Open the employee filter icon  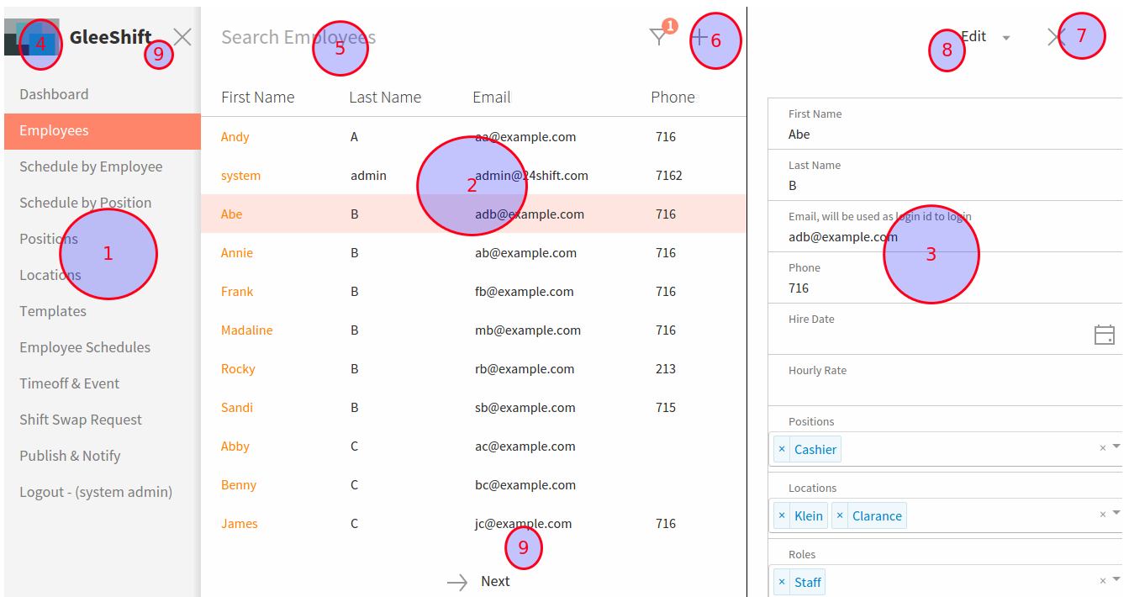point(658,37)
